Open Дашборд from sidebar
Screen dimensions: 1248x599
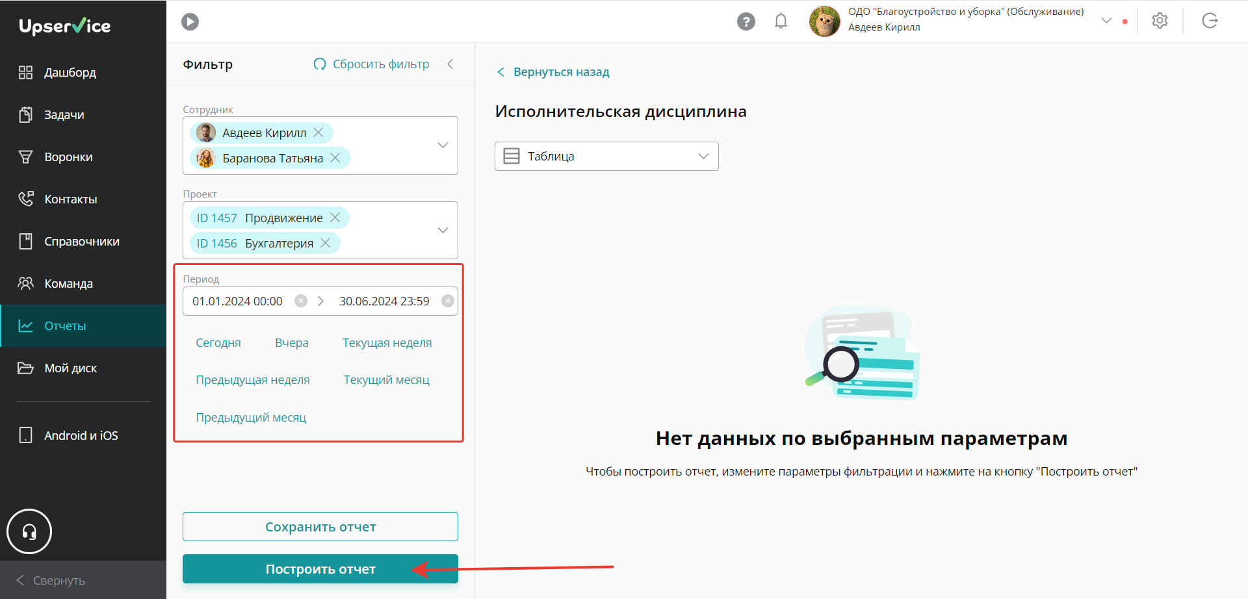(x=83, y=72)
